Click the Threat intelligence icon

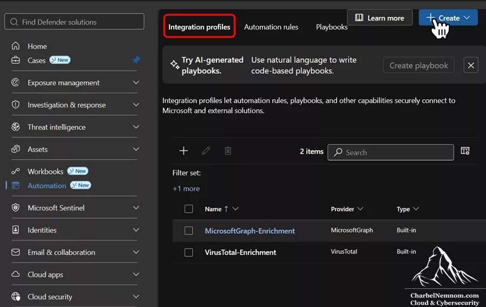16,127
